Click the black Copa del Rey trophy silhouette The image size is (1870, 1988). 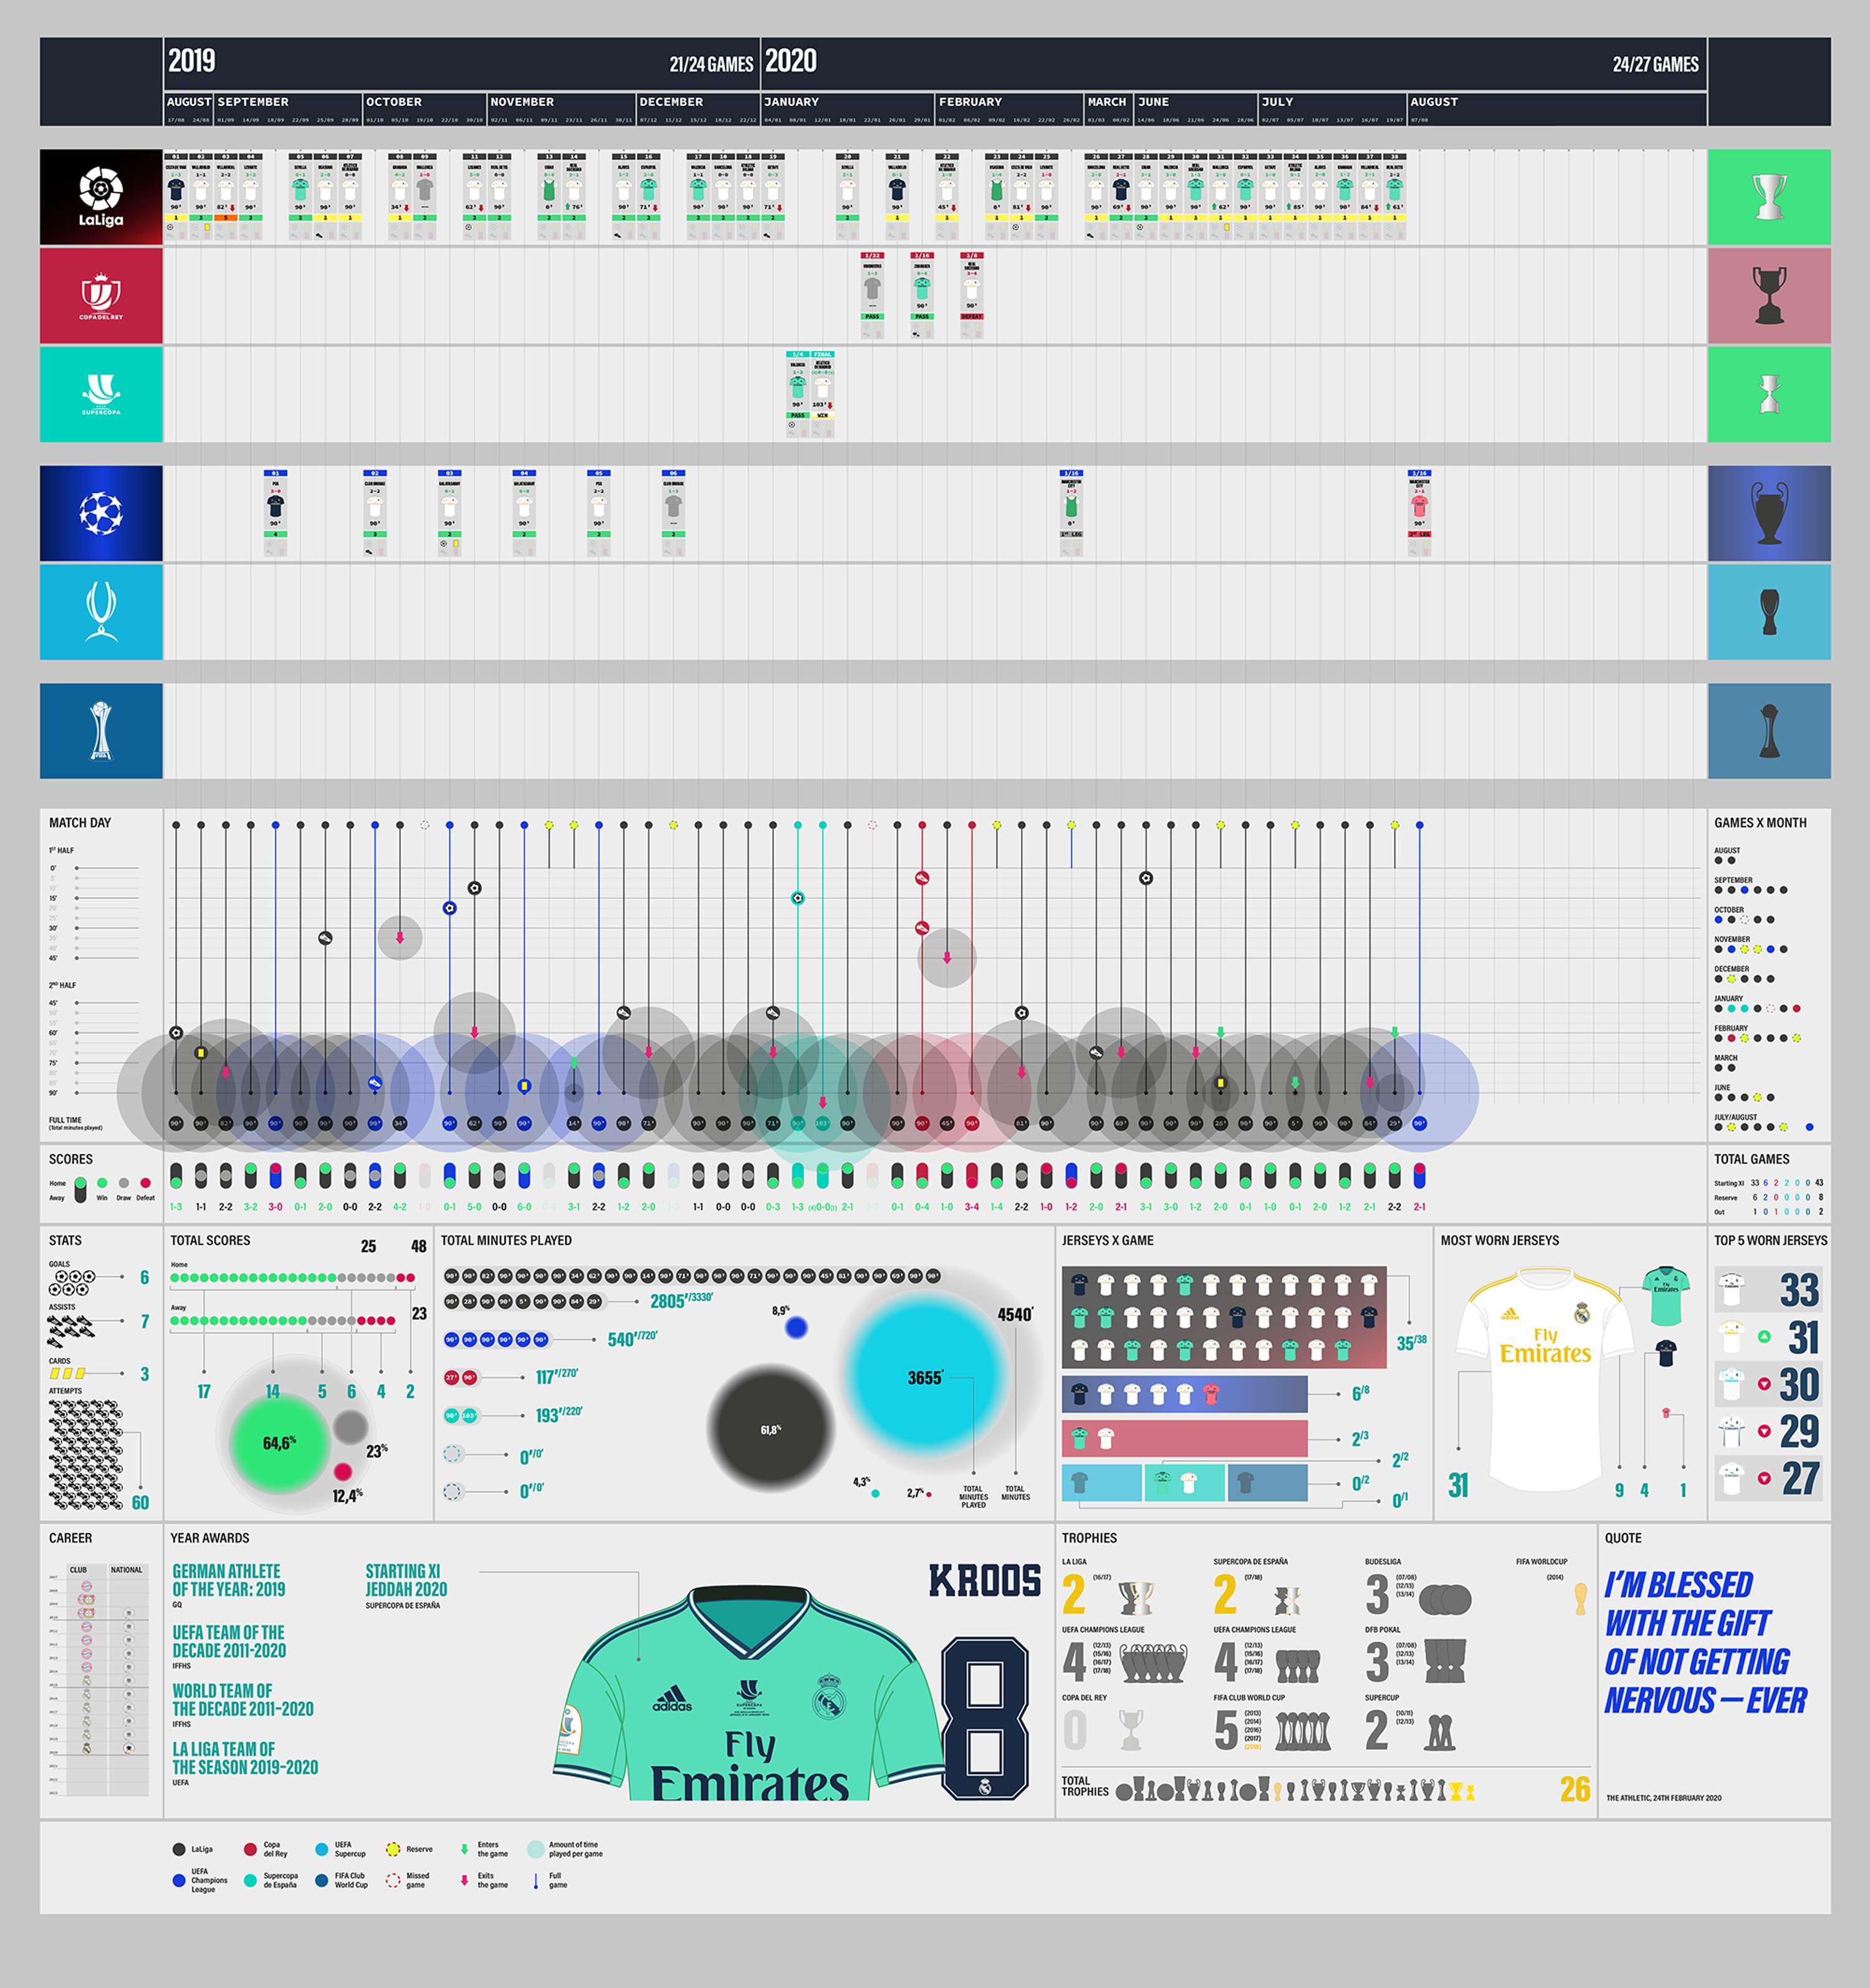1769,296
